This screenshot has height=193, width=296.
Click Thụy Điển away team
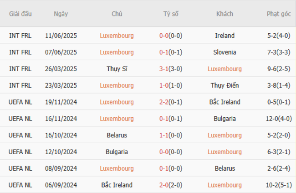pos(225,85)
